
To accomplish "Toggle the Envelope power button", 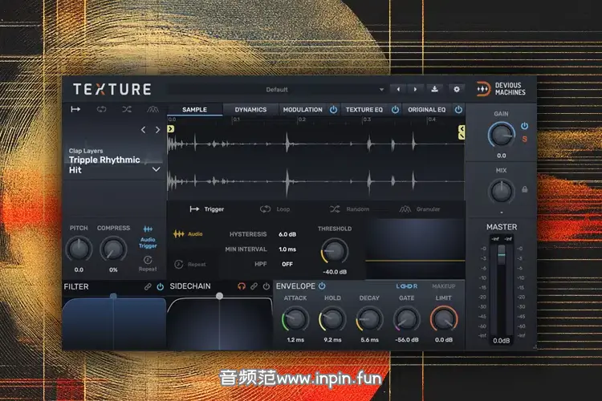I will point(322,286).
